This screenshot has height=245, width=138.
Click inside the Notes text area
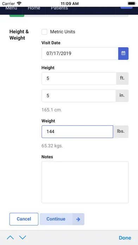[85, 182]
